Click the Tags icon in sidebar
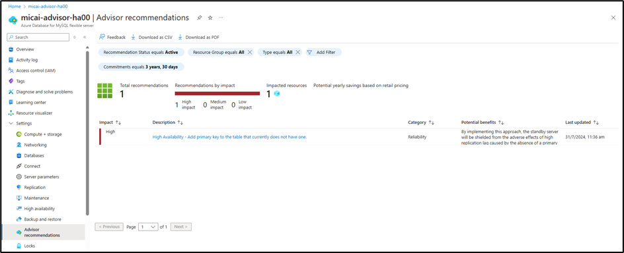Viewport: 624px width, 253px height. point(11,81)
